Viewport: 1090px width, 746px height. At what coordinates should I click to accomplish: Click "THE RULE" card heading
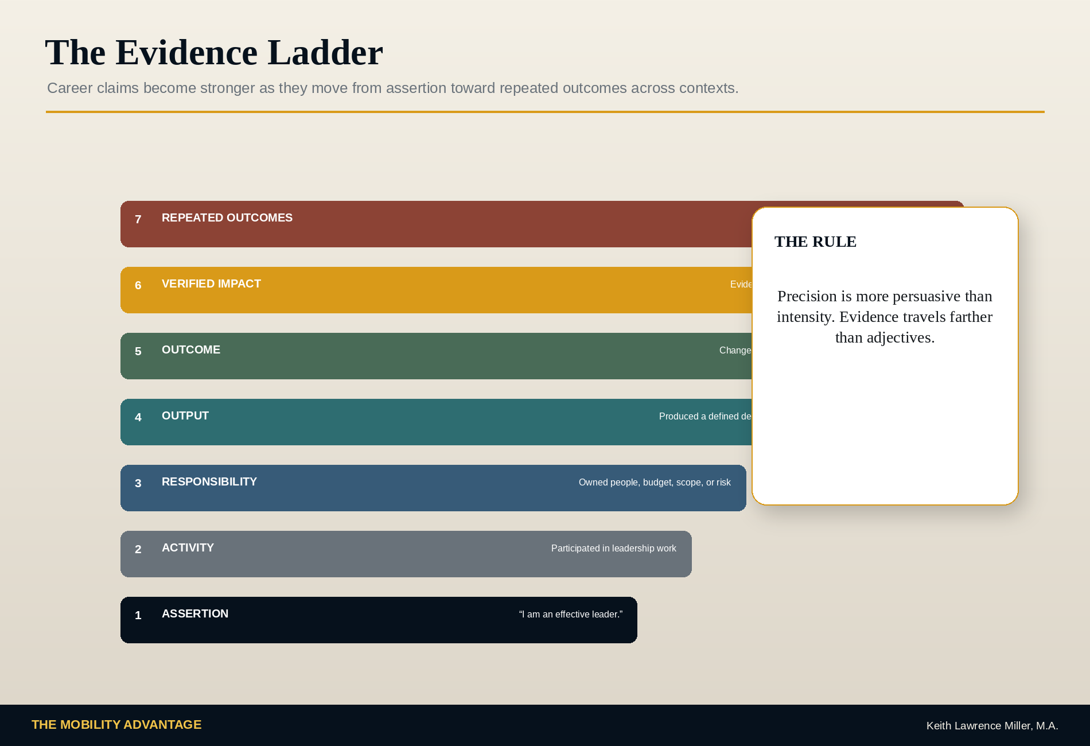click(815, 242)
